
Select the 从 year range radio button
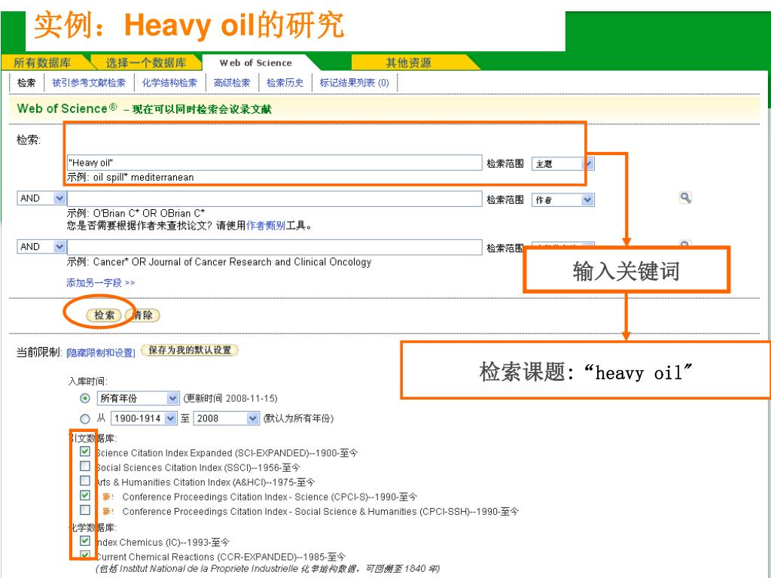tap(85, 418)
